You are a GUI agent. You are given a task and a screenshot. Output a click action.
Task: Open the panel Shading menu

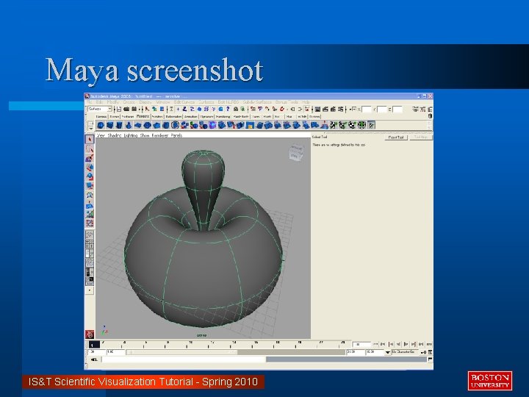tap(115, 135)
